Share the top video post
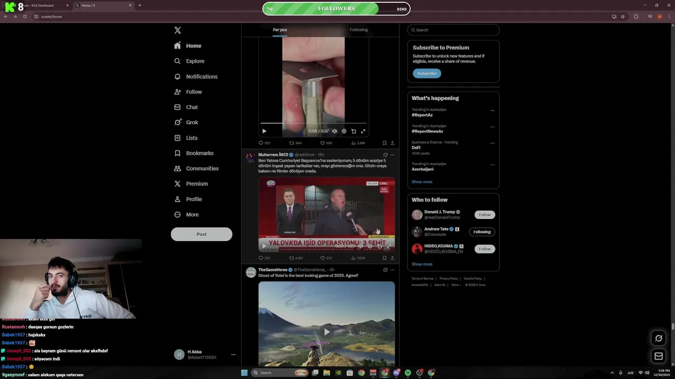675x379 pixels. coord(392,143)
